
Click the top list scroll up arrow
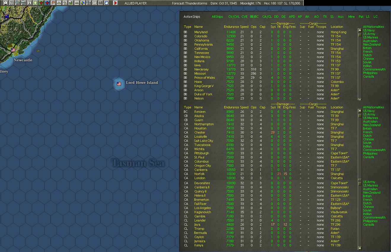pos(360,30)
